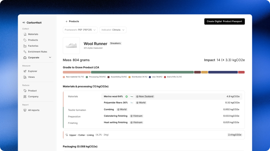The image size is (270, 151).
Task: Click green verified badge next to Merino wool
Action: click(x=126, y=97)
